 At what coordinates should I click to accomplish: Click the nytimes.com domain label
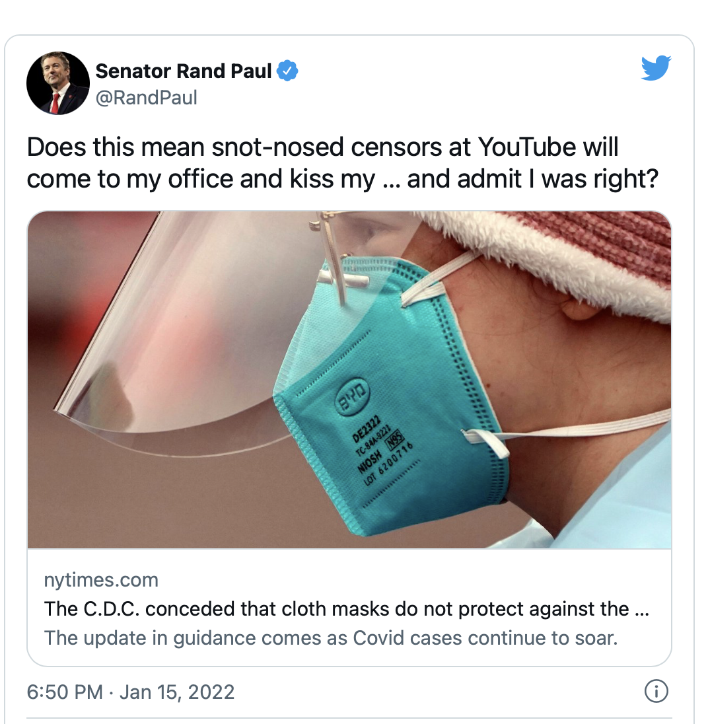click(x=101, y=579)
